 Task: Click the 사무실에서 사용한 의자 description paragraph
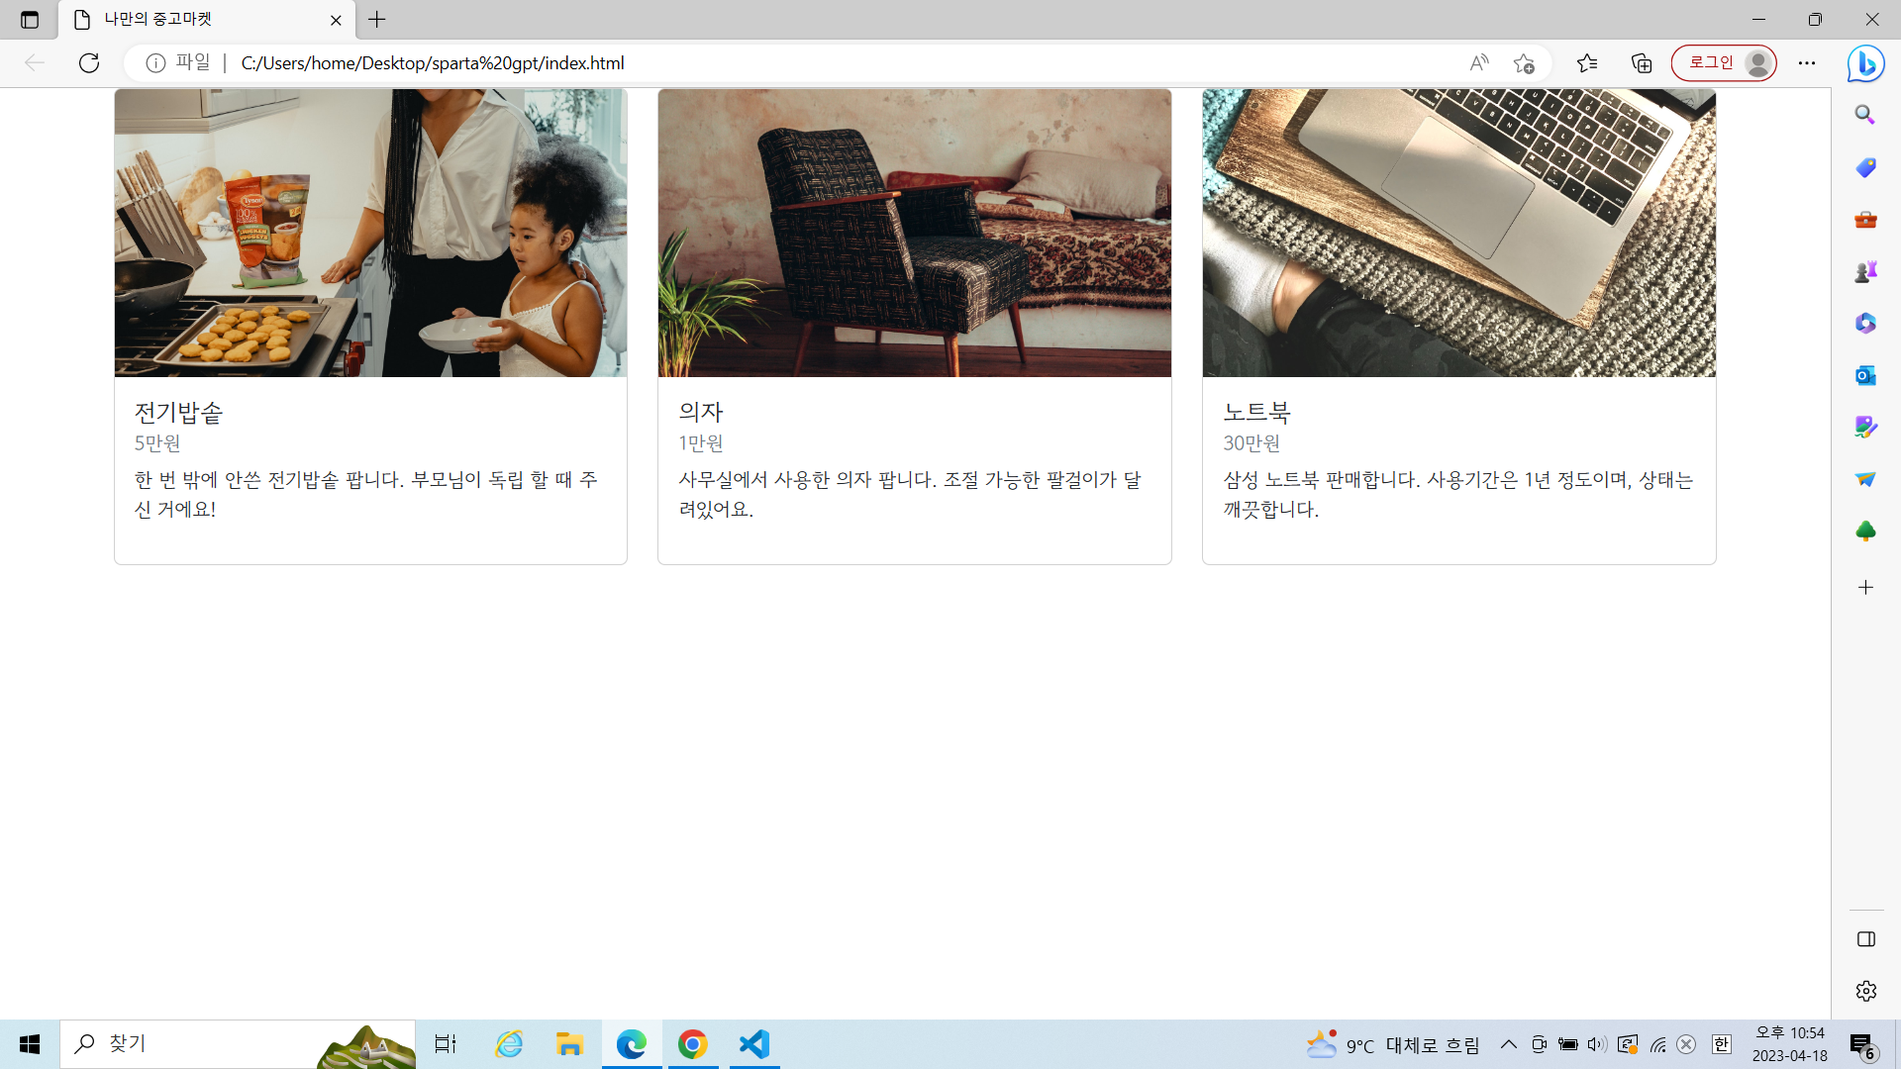[x=910, y=495]
